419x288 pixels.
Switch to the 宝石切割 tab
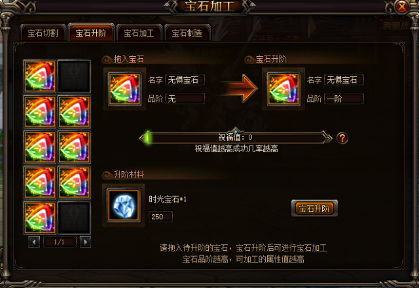click(x=43, y=33)
